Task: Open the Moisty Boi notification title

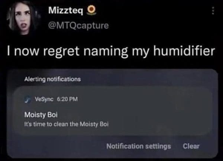Action: (41, 115)
